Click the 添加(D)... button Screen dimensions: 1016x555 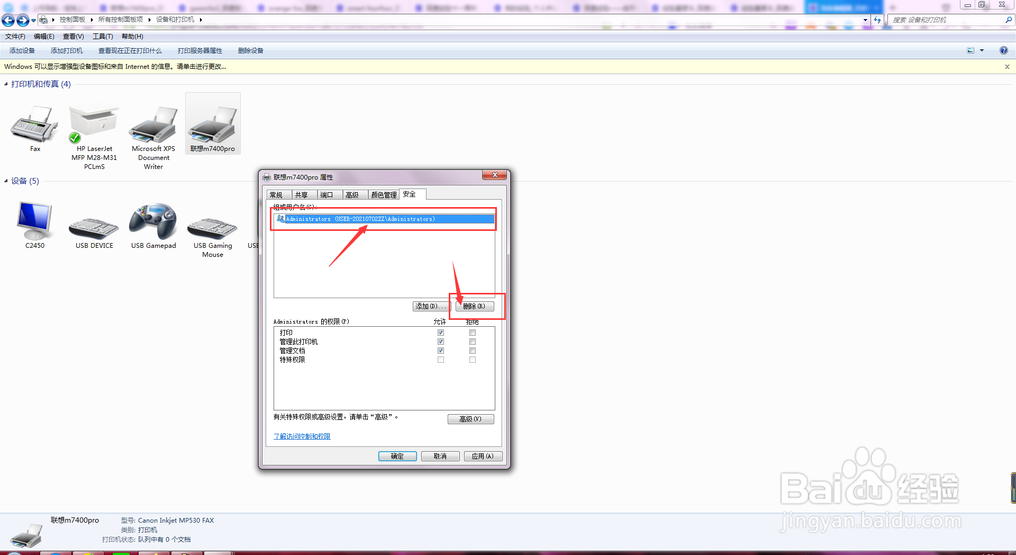(x=431, y=306)
